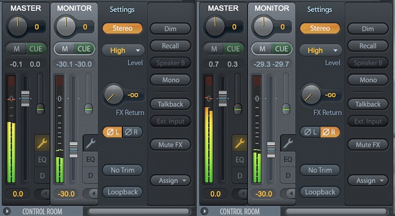
Task: Toggle Stereo button in left panel
Action: (123, 28)
